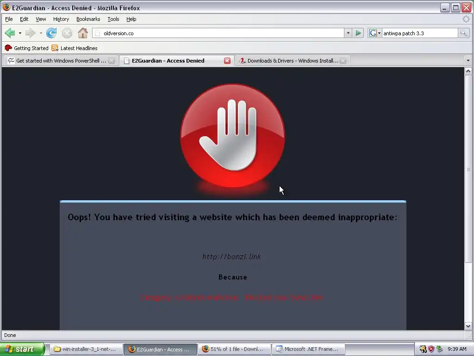This screenshot has width=474, height=356.
Task: Close the Windows PowerShell tab
Action: click(x=112, y=61)
